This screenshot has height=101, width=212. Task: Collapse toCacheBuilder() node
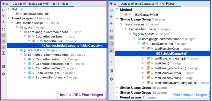click(29, 41)
